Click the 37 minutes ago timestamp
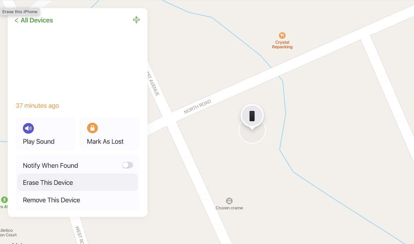 37,106
